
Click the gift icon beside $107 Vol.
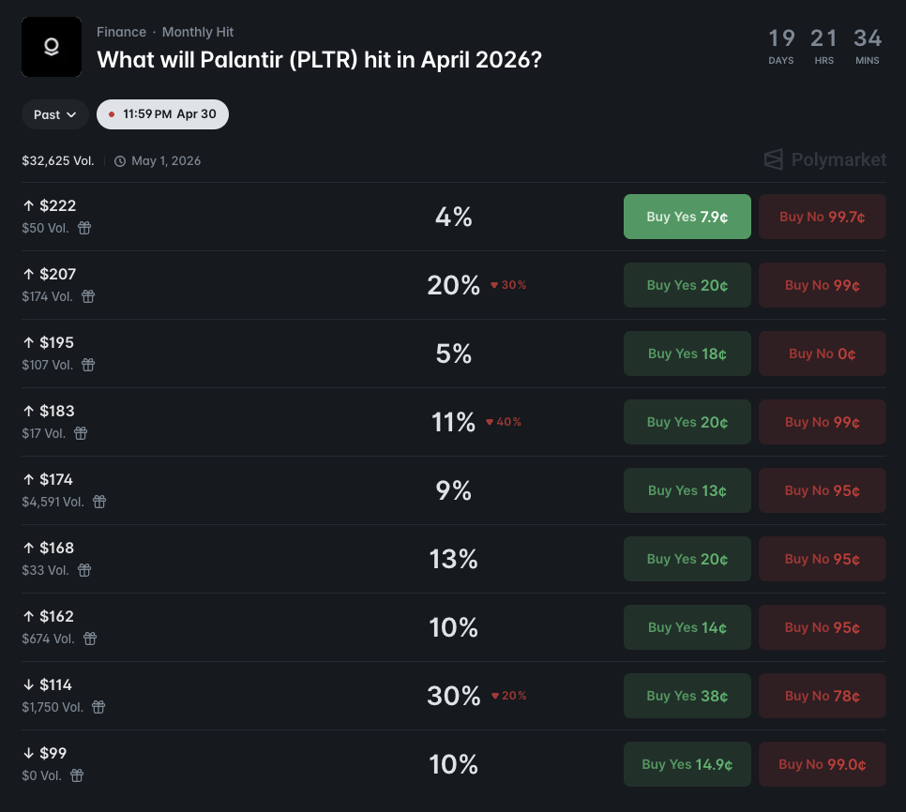click(x=88, y=365)
